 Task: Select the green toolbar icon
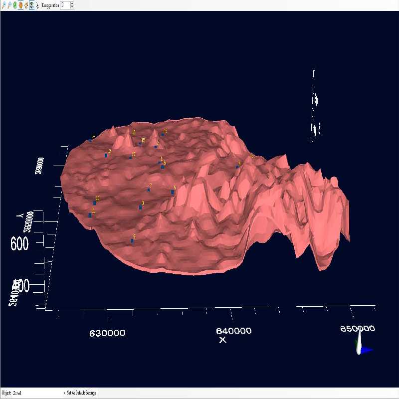click(15, 5)
